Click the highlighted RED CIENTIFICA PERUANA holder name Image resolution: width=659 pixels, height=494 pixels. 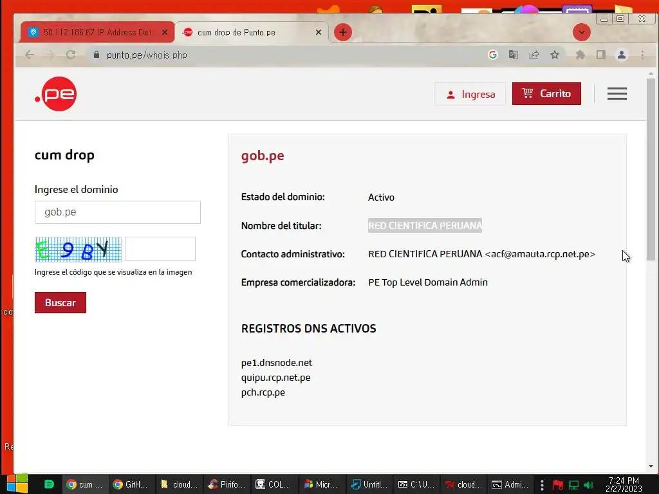pos(425,226)
